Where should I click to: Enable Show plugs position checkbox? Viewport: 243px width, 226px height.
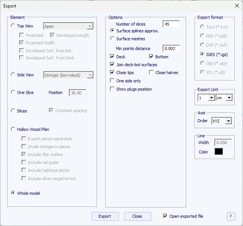pyautogui.click(x=112, y=89)
